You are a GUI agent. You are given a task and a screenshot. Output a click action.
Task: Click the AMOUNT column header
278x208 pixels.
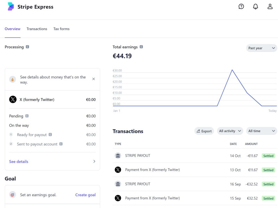(x=251, y=144)
